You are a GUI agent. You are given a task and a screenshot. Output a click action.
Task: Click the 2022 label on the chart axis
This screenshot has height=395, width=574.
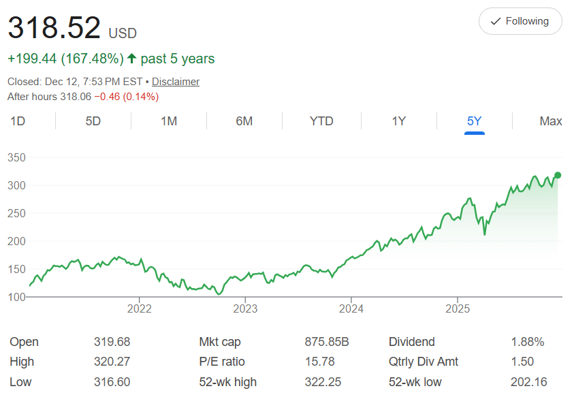click(x=139, y=309)
